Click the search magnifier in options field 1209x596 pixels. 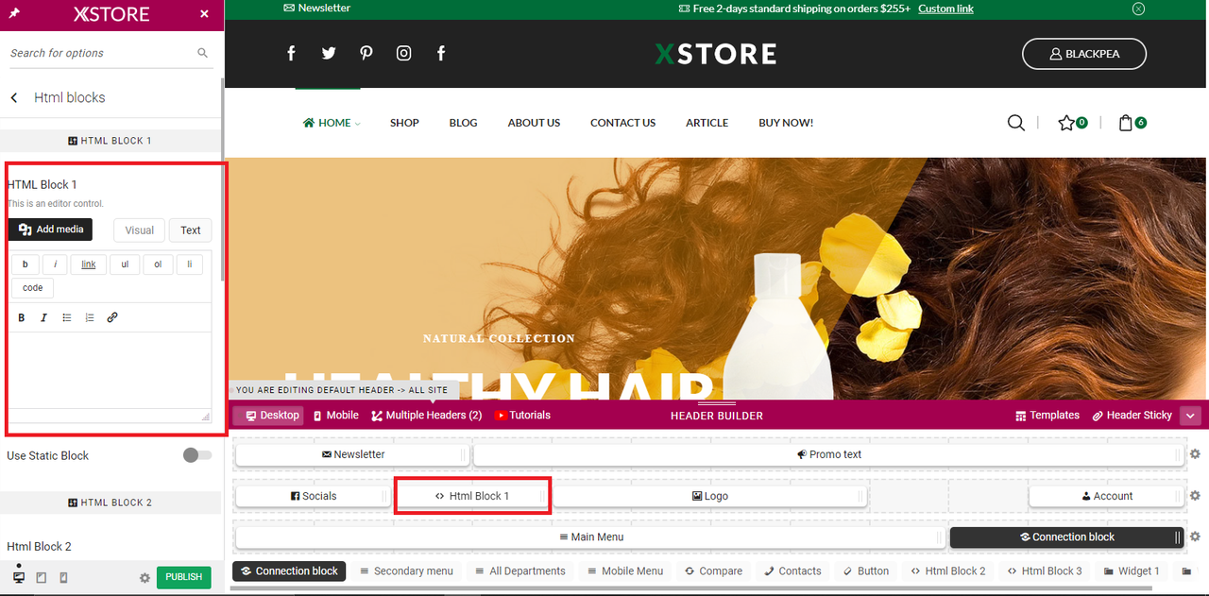click(x=202, y=53)
